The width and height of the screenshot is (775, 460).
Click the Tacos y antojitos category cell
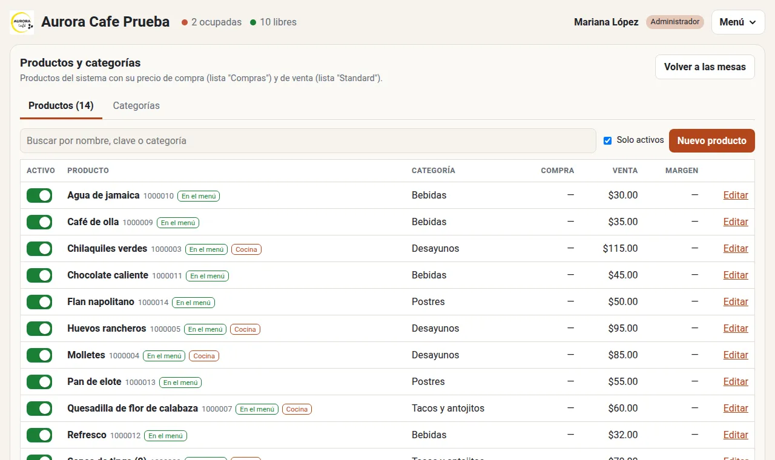pos(448,409)
